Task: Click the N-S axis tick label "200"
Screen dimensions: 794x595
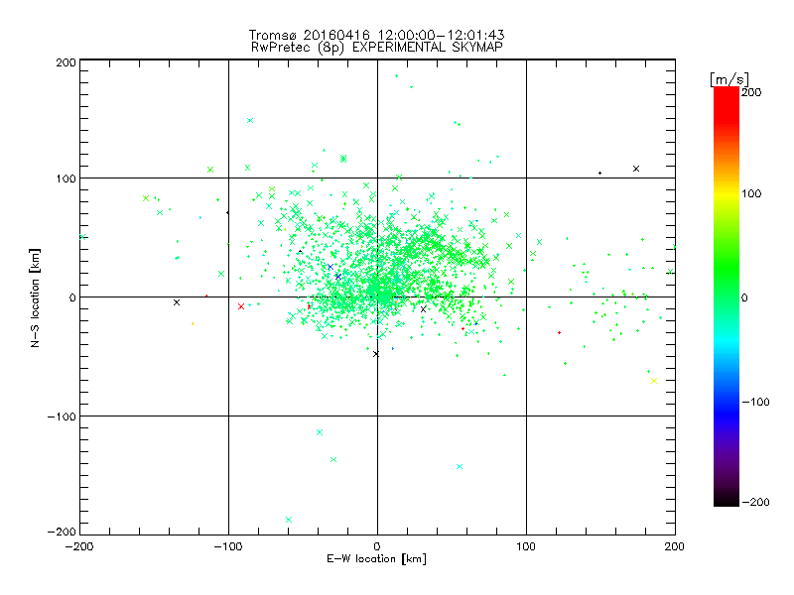Action: click(66, 62)
